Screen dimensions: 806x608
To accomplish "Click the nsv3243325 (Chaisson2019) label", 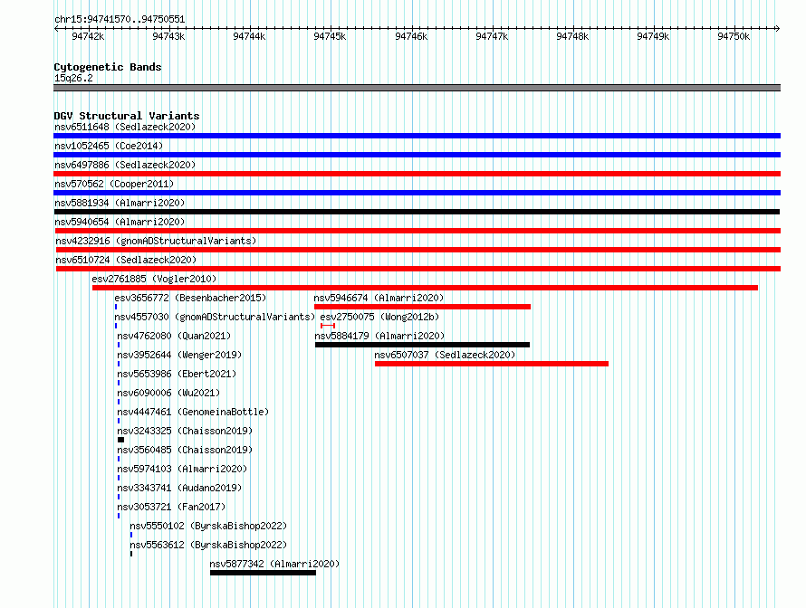I will click(185, 431).
